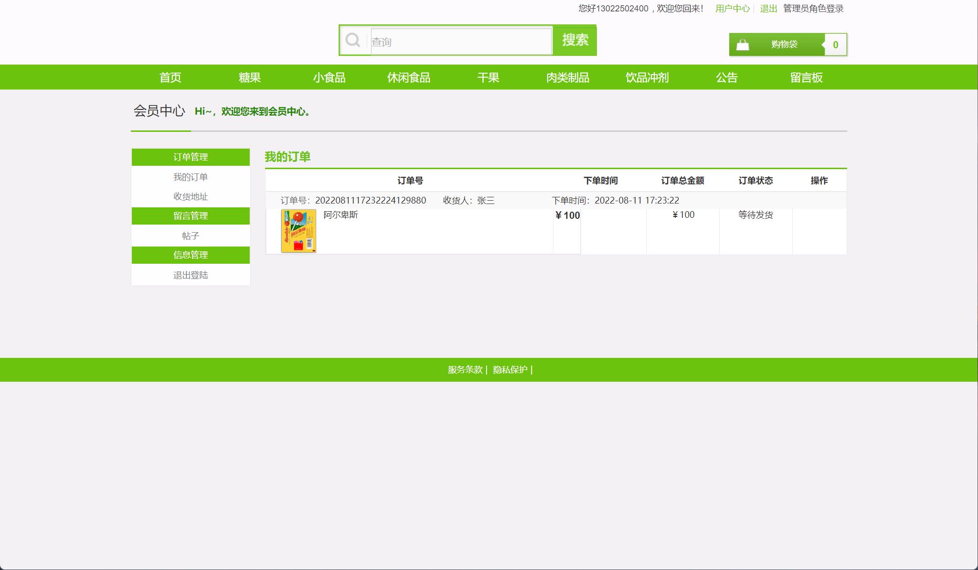978x570 pixels.
Task: Open the 留言板 page
Action: point(806,77)
